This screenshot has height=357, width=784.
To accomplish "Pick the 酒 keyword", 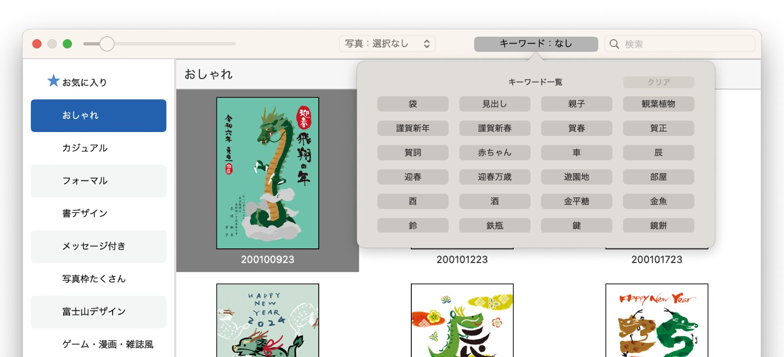I will click(495, 201).
